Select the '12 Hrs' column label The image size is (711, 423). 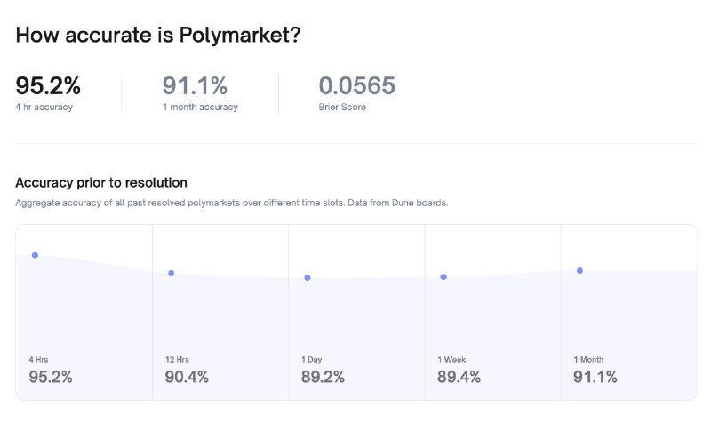pos(178,359)
